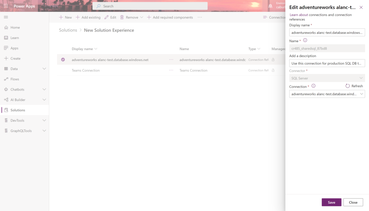This screenshot has width=369, height=211.
Task: Open the Learn about link
Action: point(299,15)
